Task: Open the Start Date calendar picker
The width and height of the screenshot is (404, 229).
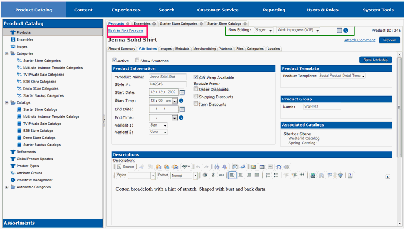Action: (182, 92)
